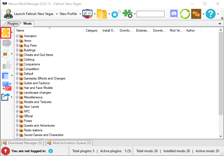The height and width of the screenshot is (156, 224).
Task: Select the Hair and Face Models row
Action: 38,88
